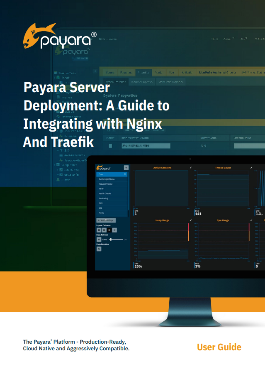This screenshot has width=265, height=369.
Task: Pause data refresh with the pause button
Action: click(99, 239)
